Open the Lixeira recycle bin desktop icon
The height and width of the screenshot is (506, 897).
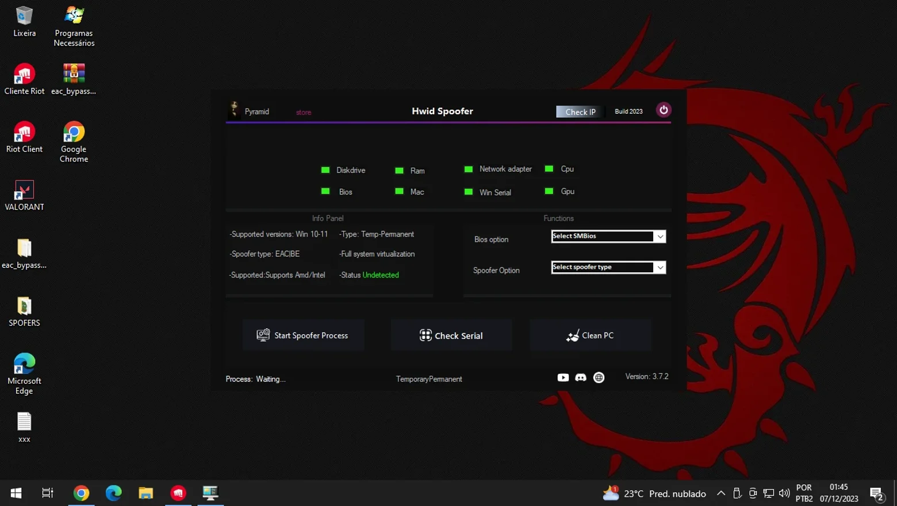24,21
